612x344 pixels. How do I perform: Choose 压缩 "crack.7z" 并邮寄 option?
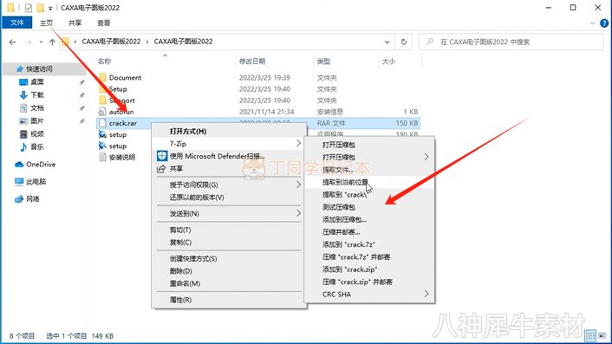click(369, 257)
